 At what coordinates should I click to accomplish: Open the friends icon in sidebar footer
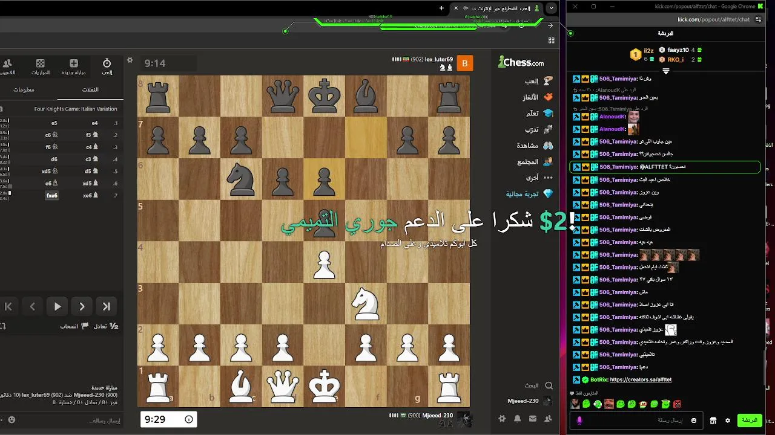click(549, 419)
